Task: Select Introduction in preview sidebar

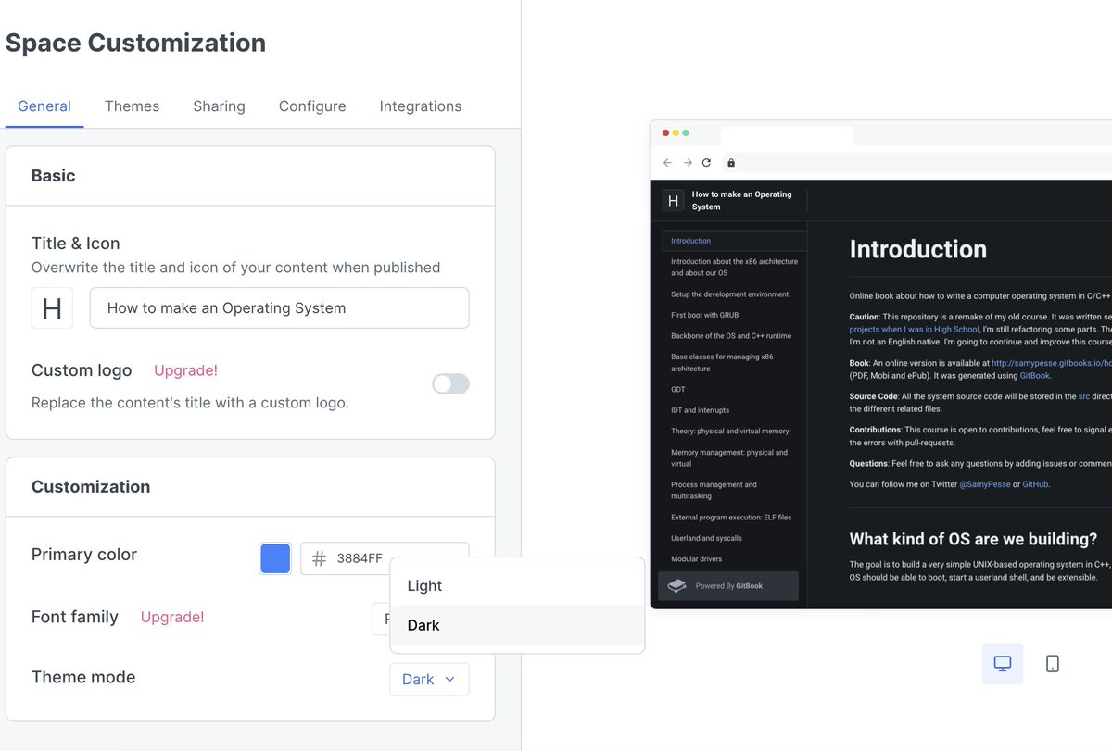Action: [x=734, y=241]
